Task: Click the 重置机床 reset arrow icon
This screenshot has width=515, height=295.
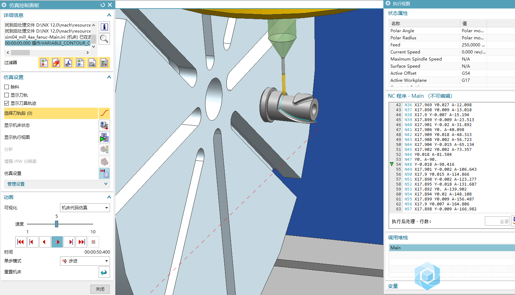Action: 104,272
